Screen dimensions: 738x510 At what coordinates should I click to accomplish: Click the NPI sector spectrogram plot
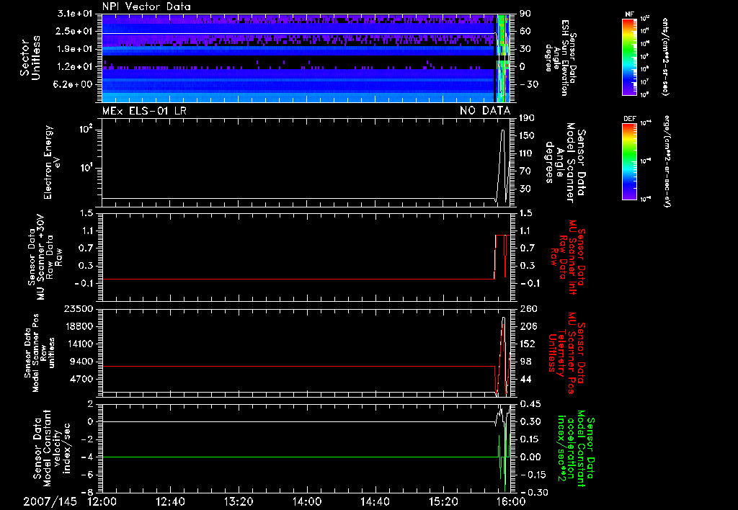click(x=306, y=58)
